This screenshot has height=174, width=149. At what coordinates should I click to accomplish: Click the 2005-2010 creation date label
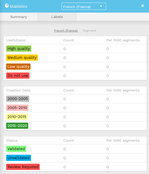17,108
